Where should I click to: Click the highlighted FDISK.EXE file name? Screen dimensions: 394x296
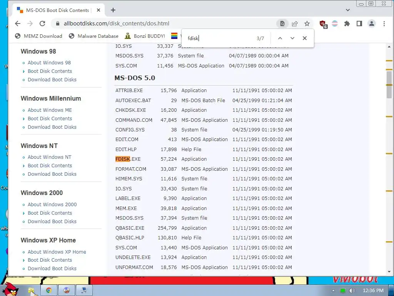[128, 159]
